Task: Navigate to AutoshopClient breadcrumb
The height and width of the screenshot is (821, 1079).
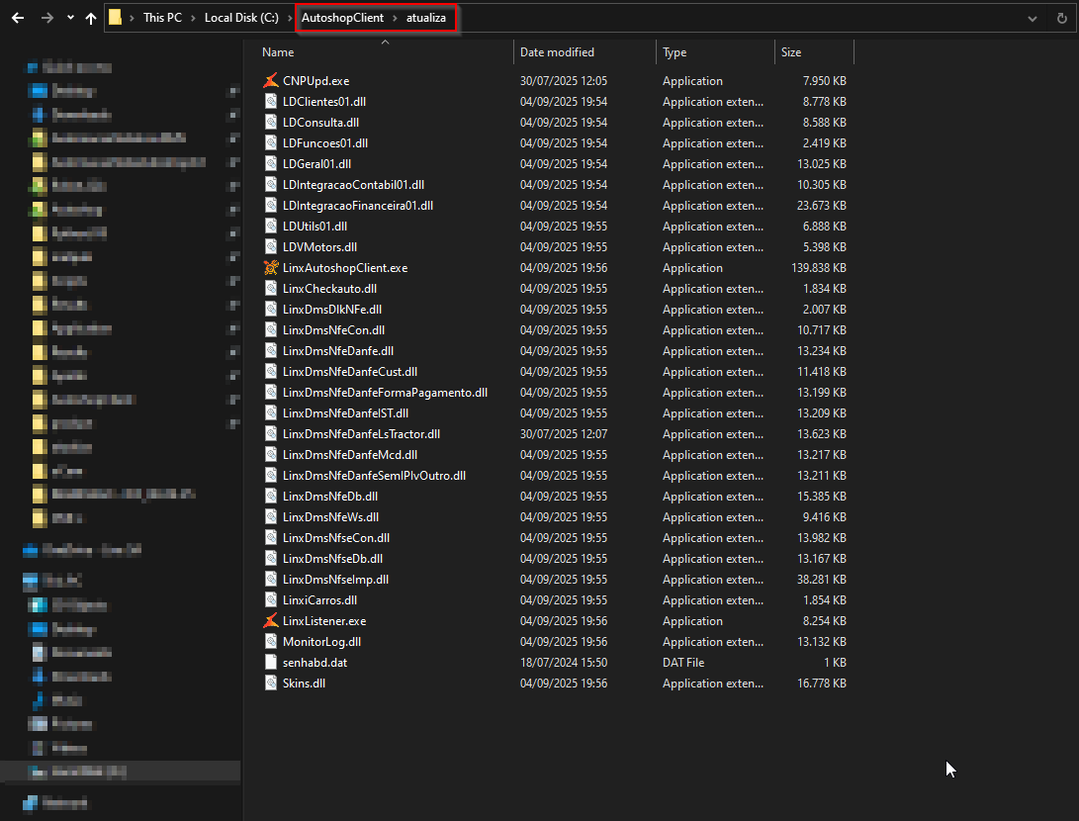Action: [343, 18]
